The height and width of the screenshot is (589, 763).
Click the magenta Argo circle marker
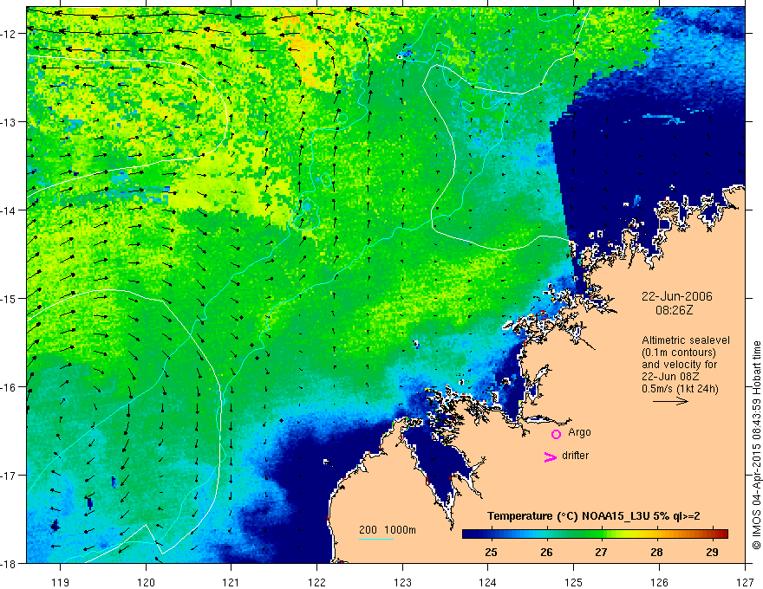[x=556, y=434]
